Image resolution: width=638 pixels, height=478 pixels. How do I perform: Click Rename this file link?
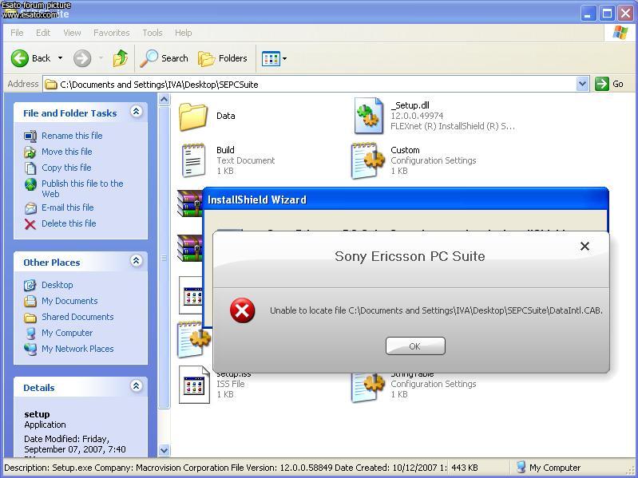tap(72, 136)
